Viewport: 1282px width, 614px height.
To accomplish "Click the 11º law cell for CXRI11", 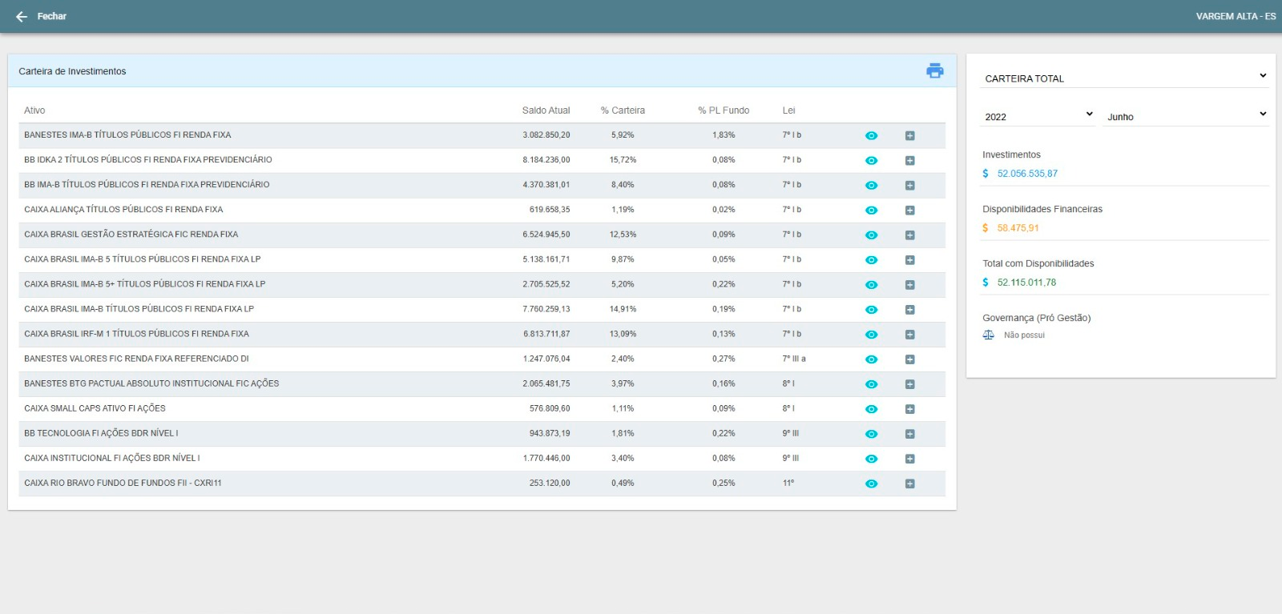I will pyautogui.click(x=788, y=483).
